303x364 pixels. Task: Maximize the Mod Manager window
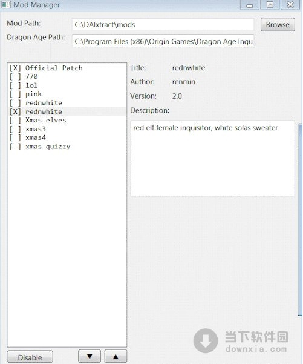pos(270,5)
